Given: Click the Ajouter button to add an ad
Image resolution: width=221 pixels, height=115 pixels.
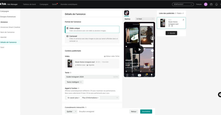Looking at the screenshot, I should pyautogui.click(x=171, y=33).
